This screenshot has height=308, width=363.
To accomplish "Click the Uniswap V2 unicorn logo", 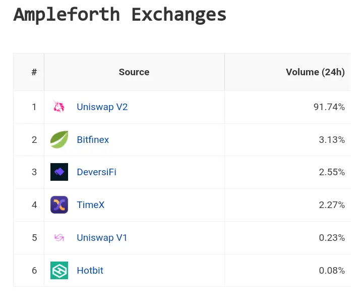I will 59,107.
